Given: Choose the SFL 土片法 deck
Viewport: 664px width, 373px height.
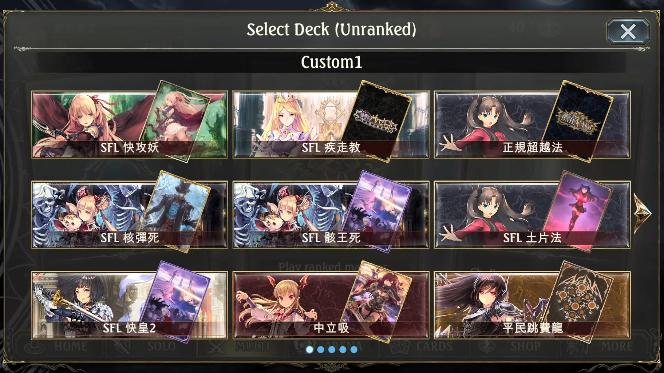Looking at the screenshot, I should pyautogui.click(x=532, y=215).
